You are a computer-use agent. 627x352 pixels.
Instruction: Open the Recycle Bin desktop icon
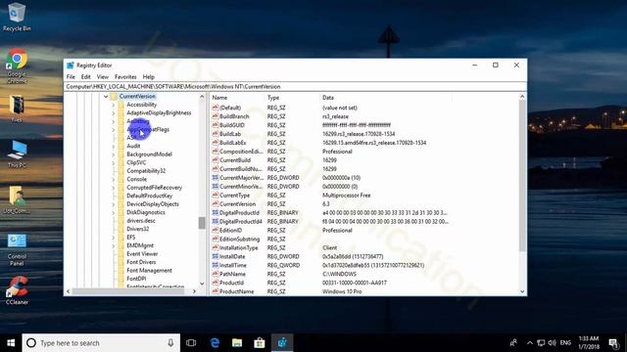[x=17, y=17]
